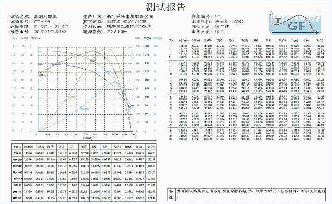Select the 使用仪器 磁滞测功机HD-20KB/F line
This screenshot has width=332, height=204.
click(117, 27)
